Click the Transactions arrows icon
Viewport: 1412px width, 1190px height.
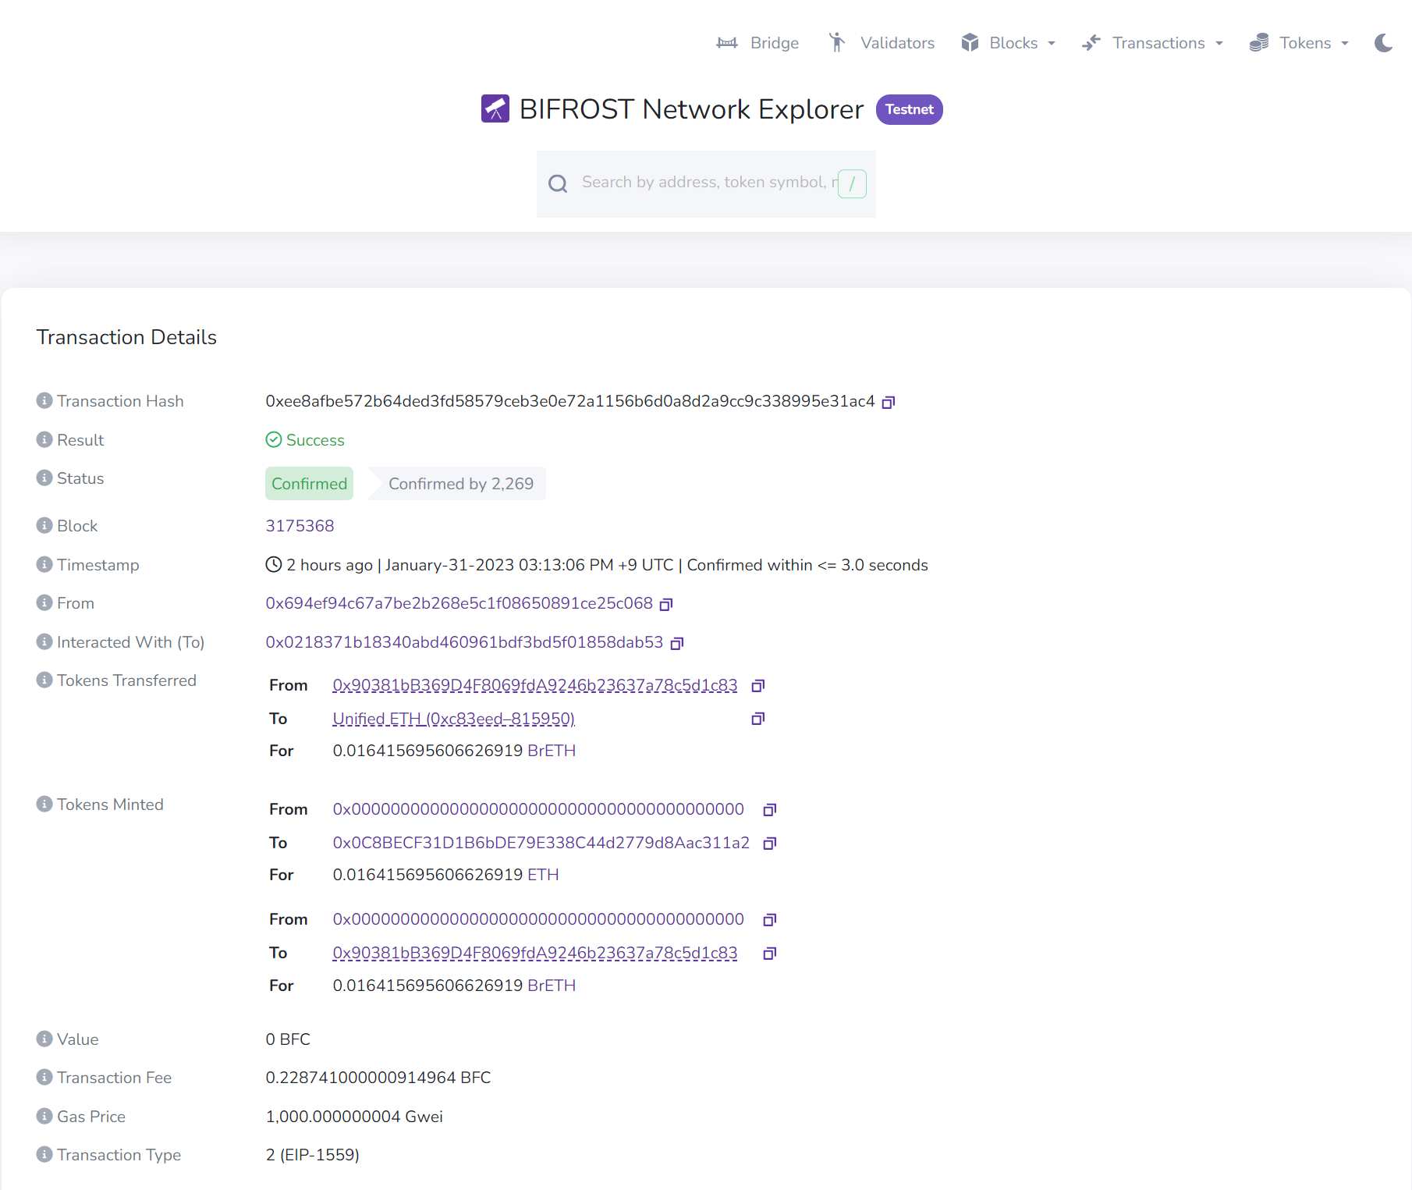pos(1091,43)
